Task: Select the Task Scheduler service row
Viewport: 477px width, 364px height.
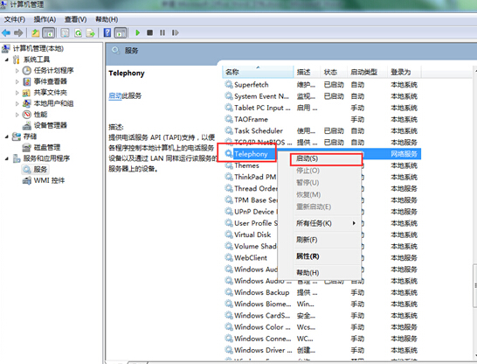Action: pos(322,131)
